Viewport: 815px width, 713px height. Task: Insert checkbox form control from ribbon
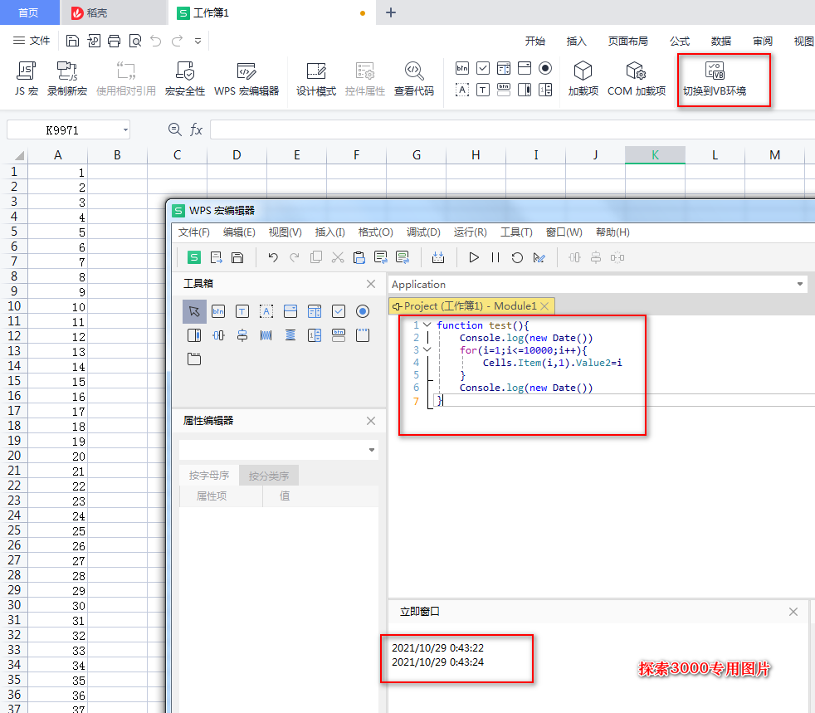(x=483, y=68)
